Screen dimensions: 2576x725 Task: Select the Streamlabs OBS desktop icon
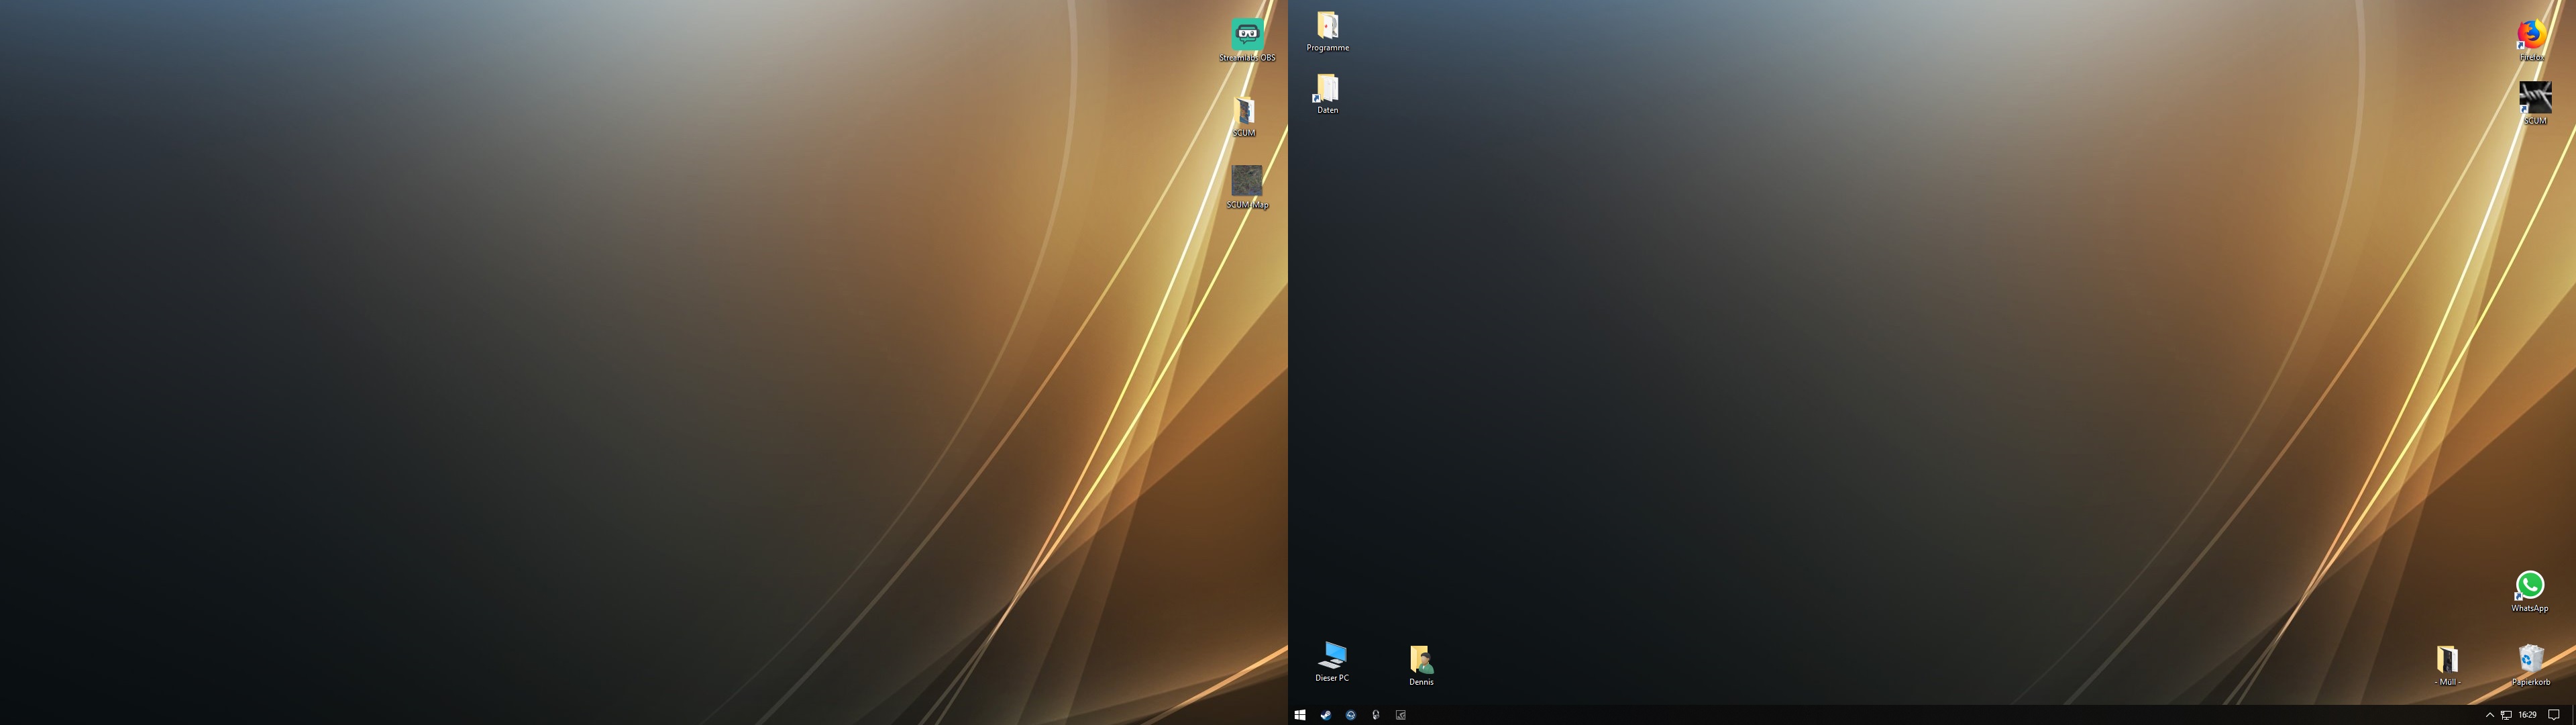(x=1246, y=35)
